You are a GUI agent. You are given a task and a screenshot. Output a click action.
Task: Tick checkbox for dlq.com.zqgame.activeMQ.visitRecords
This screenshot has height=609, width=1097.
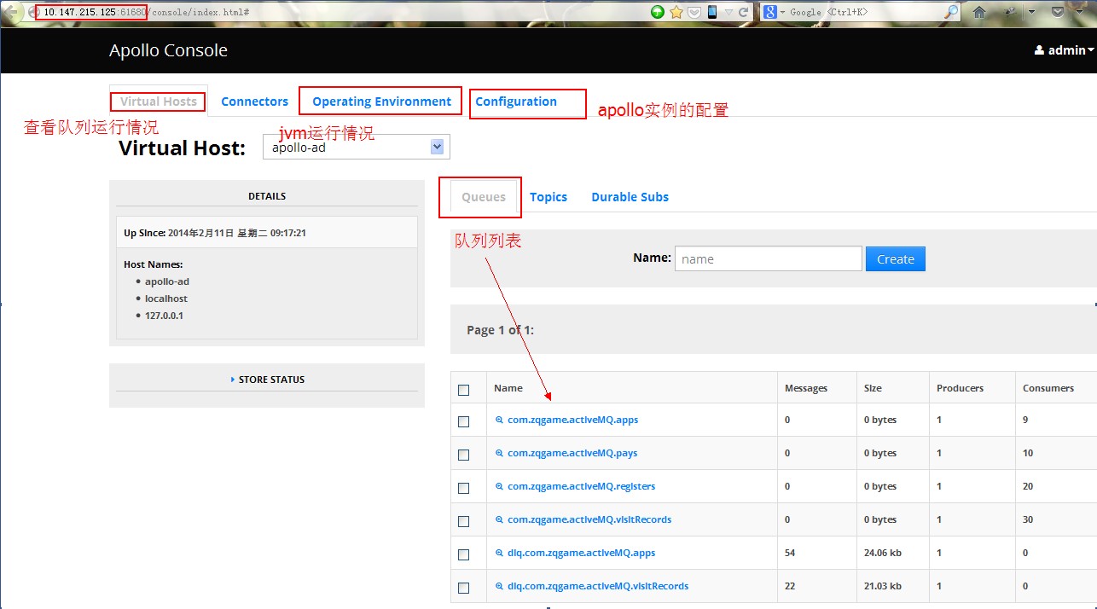click(463, 588)
